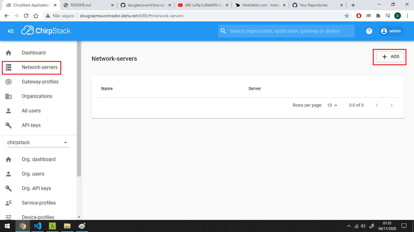The image size is (414, 232).
Task: Click the Name column header
Action: [107, 89]
